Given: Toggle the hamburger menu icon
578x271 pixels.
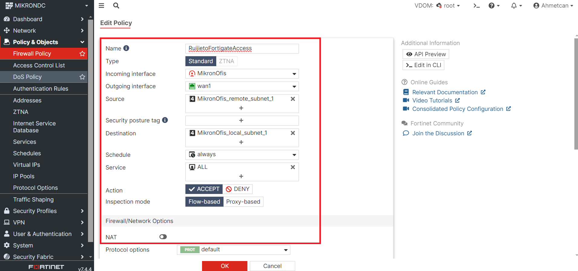Looking at the screenshot, I should click(101, 5).
